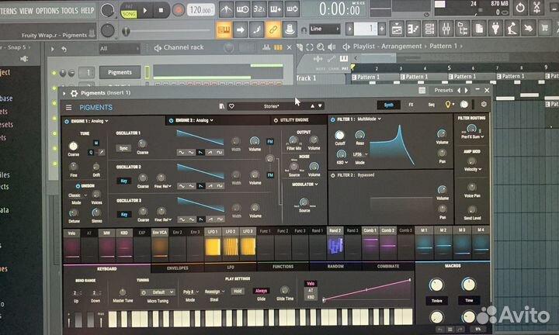Select Pattern 1 clip at bar 1
Screen dimensions: 559x335
pyautogui.click(x=374, y=77)
